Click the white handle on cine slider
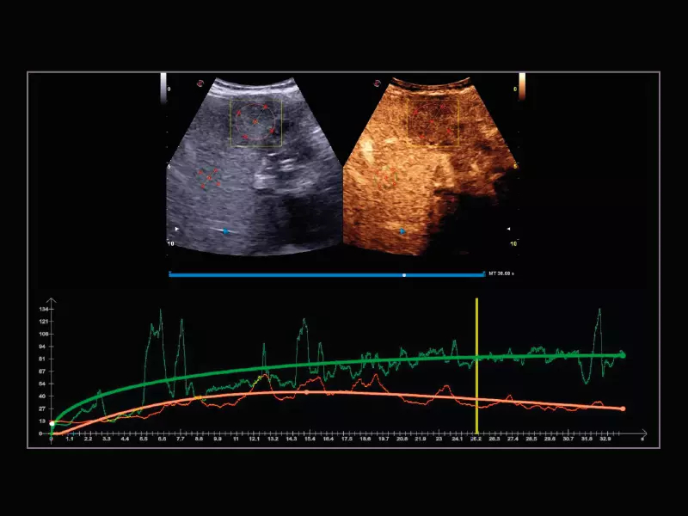Image resolution: width=688 pixels, height=516 pixels. 404,275
